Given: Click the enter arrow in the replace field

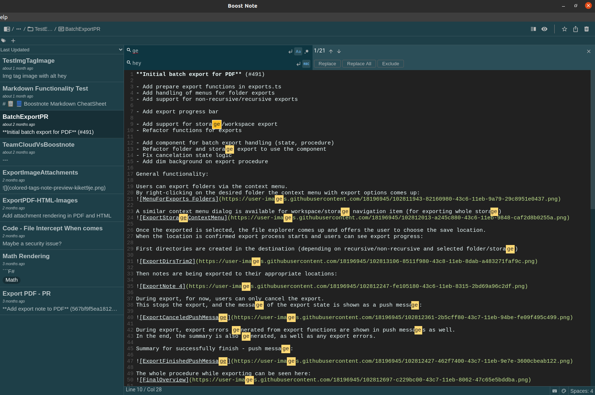Looking at the screenshot, I should coord(298,64).
